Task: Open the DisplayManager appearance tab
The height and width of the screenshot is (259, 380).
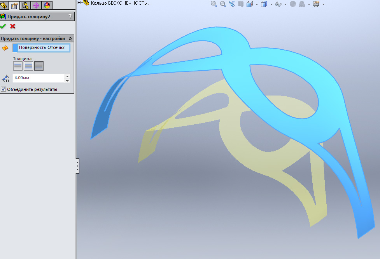Action: click(47, 5)
